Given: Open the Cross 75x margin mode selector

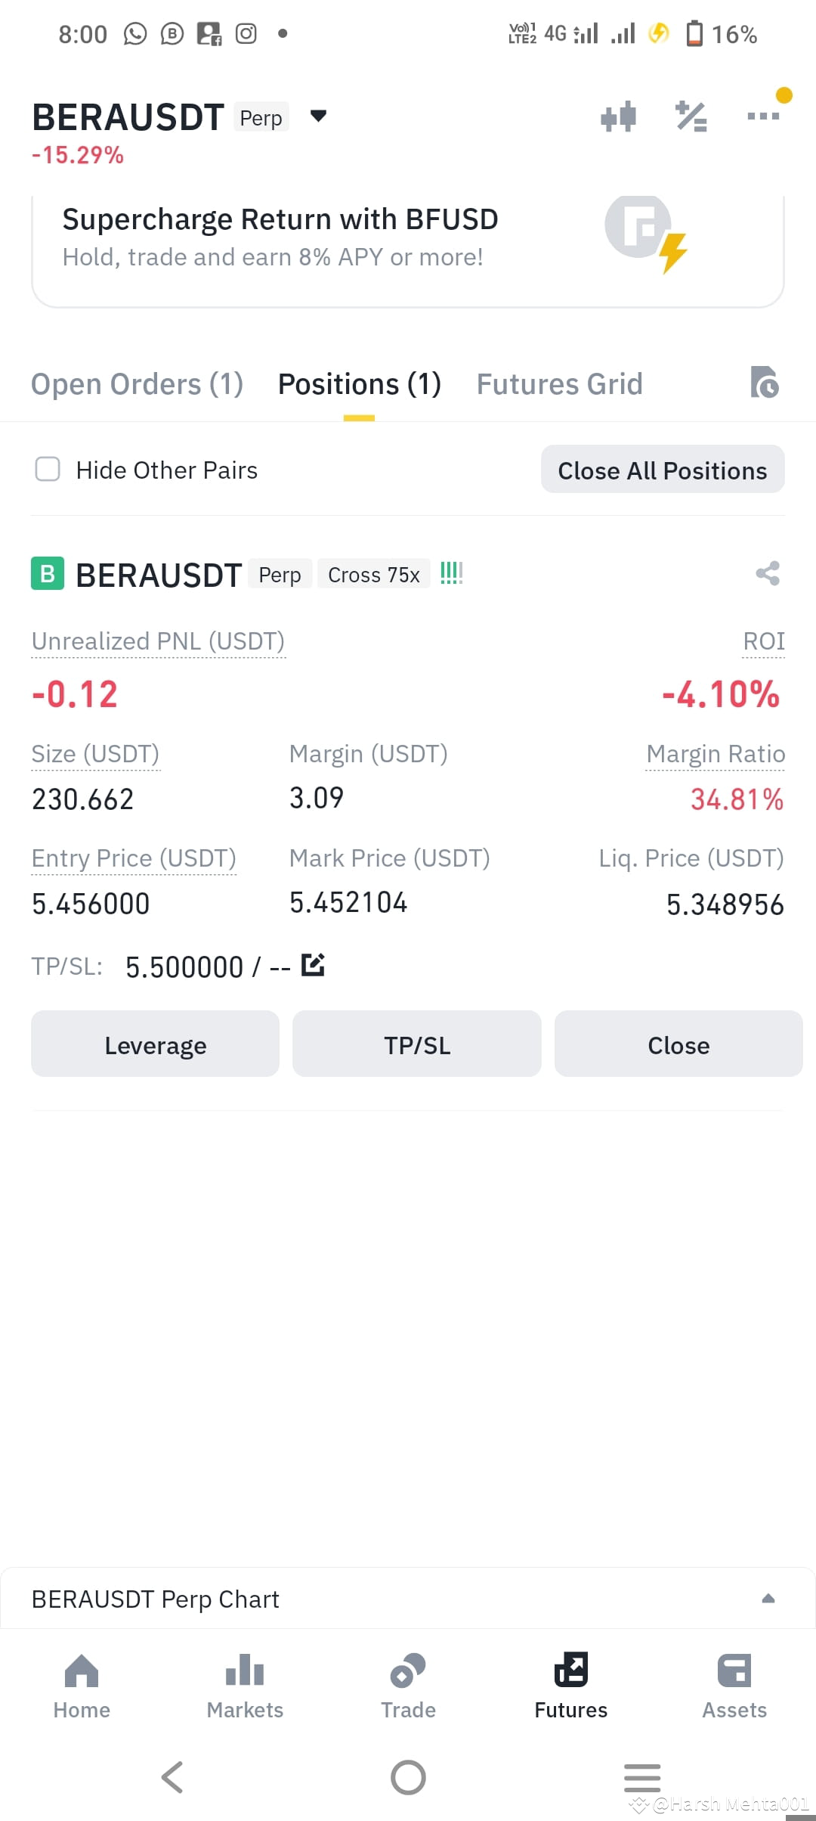Looking at the screenshot, I should [x=373, y=575].
